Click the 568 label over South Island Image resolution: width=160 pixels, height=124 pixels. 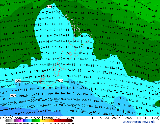coord(61,81)
